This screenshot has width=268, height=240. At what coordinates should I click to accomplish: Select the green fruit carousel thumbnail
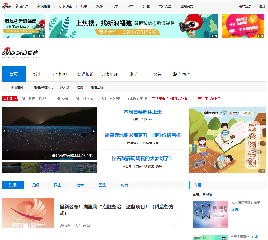pyautogui.click(x=30, y=168)
